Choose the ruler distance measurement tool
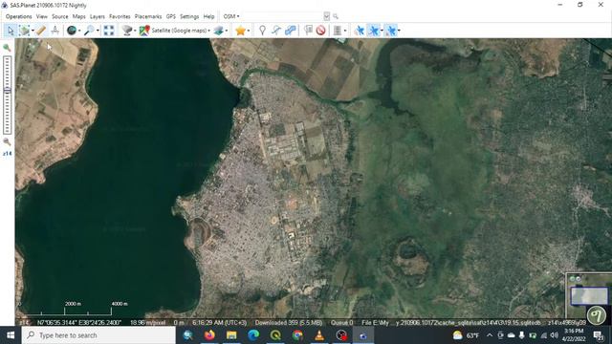 pyautogui.click(x=40, y=31)
